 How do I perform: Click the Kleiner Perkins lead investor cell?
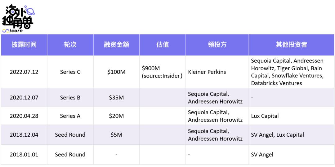(207, 72)
